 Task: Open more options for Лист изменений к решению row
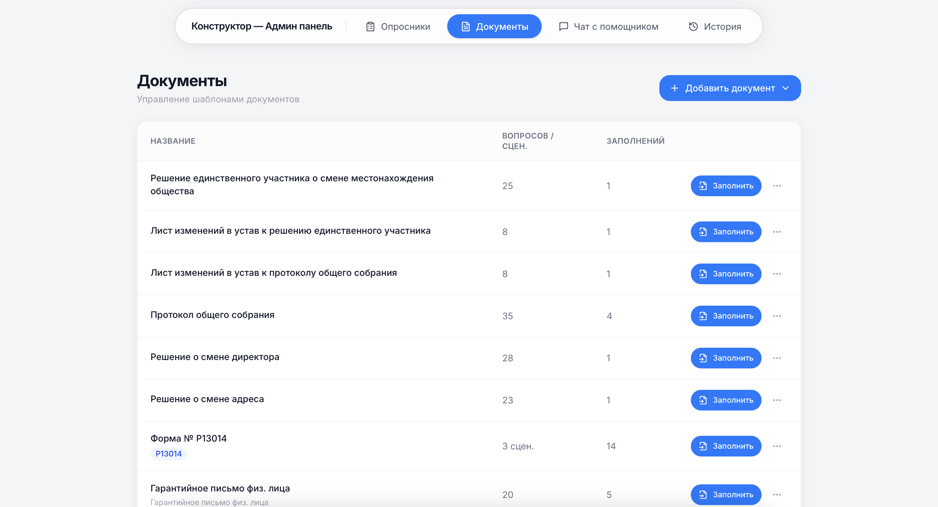coord(777,232)
